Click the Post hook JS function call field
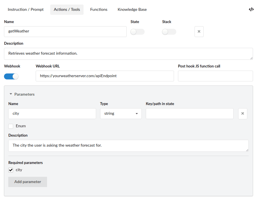The image size is (257, 201). pyautogui.click(x=215, y=76)
